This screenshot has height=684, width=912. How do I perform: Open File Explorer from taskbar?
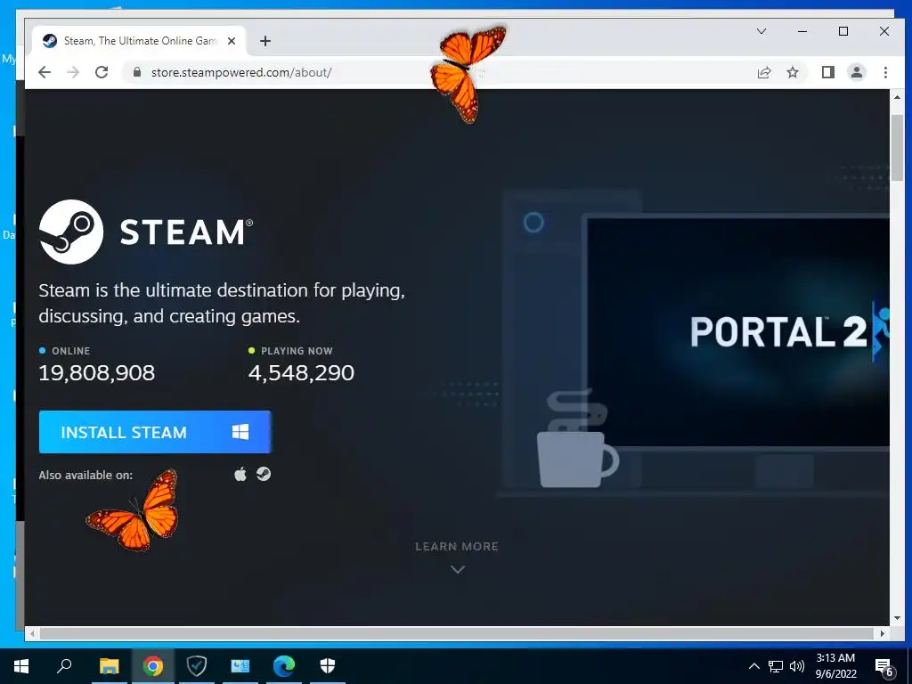[109, 666]
